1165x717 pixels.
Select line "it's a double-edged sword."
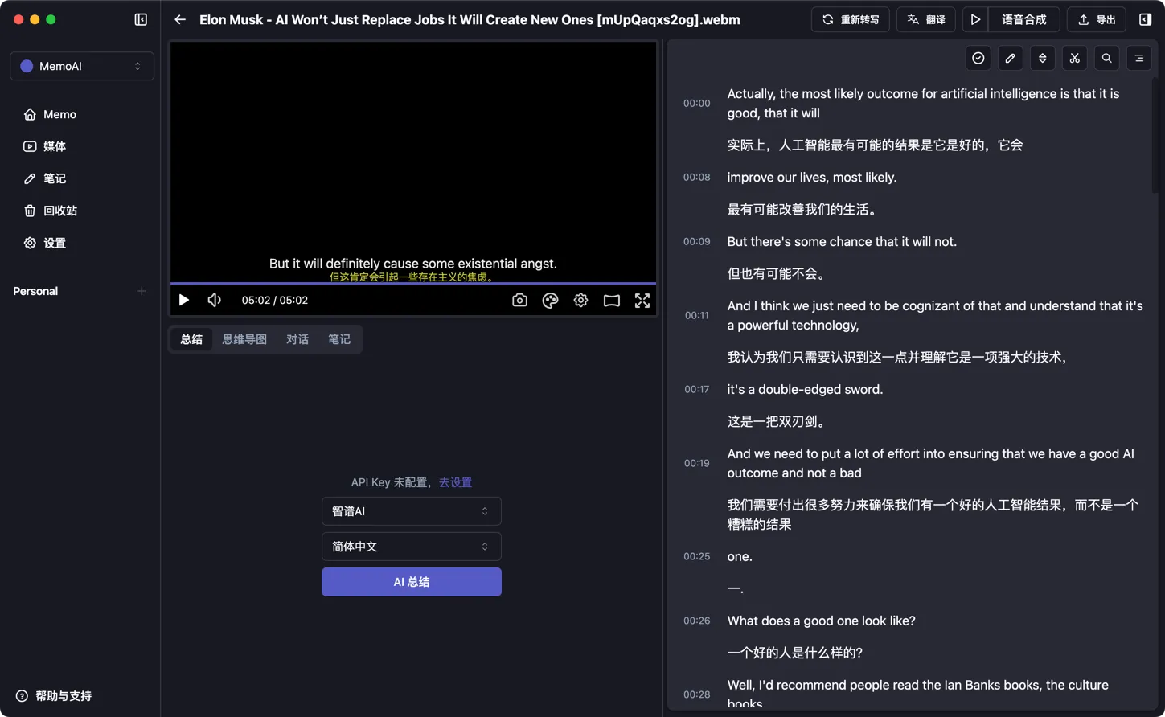pyautogui.click(x=805, y=390)
